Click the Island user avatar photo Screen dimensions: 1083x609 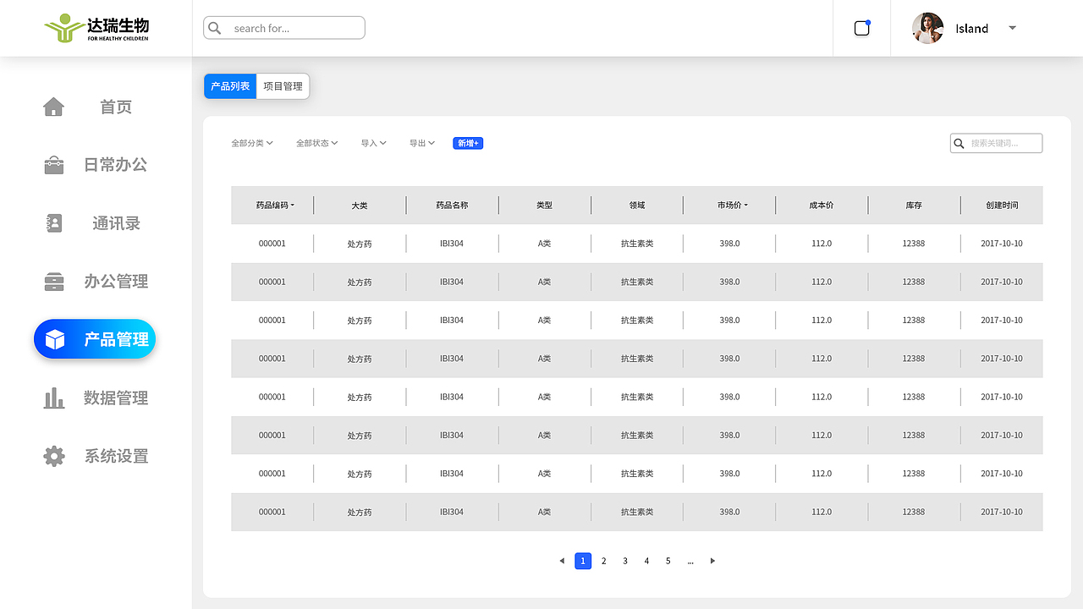[x=927, y=28]
